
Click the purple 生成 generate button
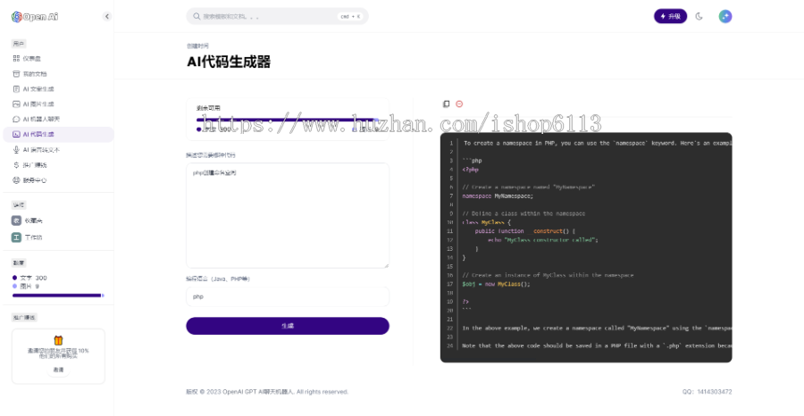[x=288, y=326]
